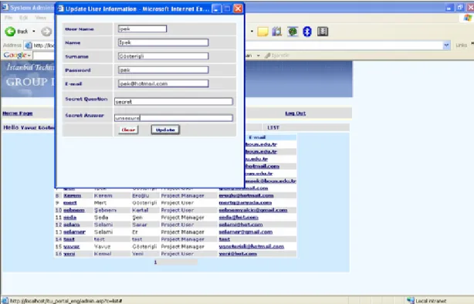This screenshot has height=304, width=474.
Task: Open user mert's username link
Action: click(x=70, y=203)
